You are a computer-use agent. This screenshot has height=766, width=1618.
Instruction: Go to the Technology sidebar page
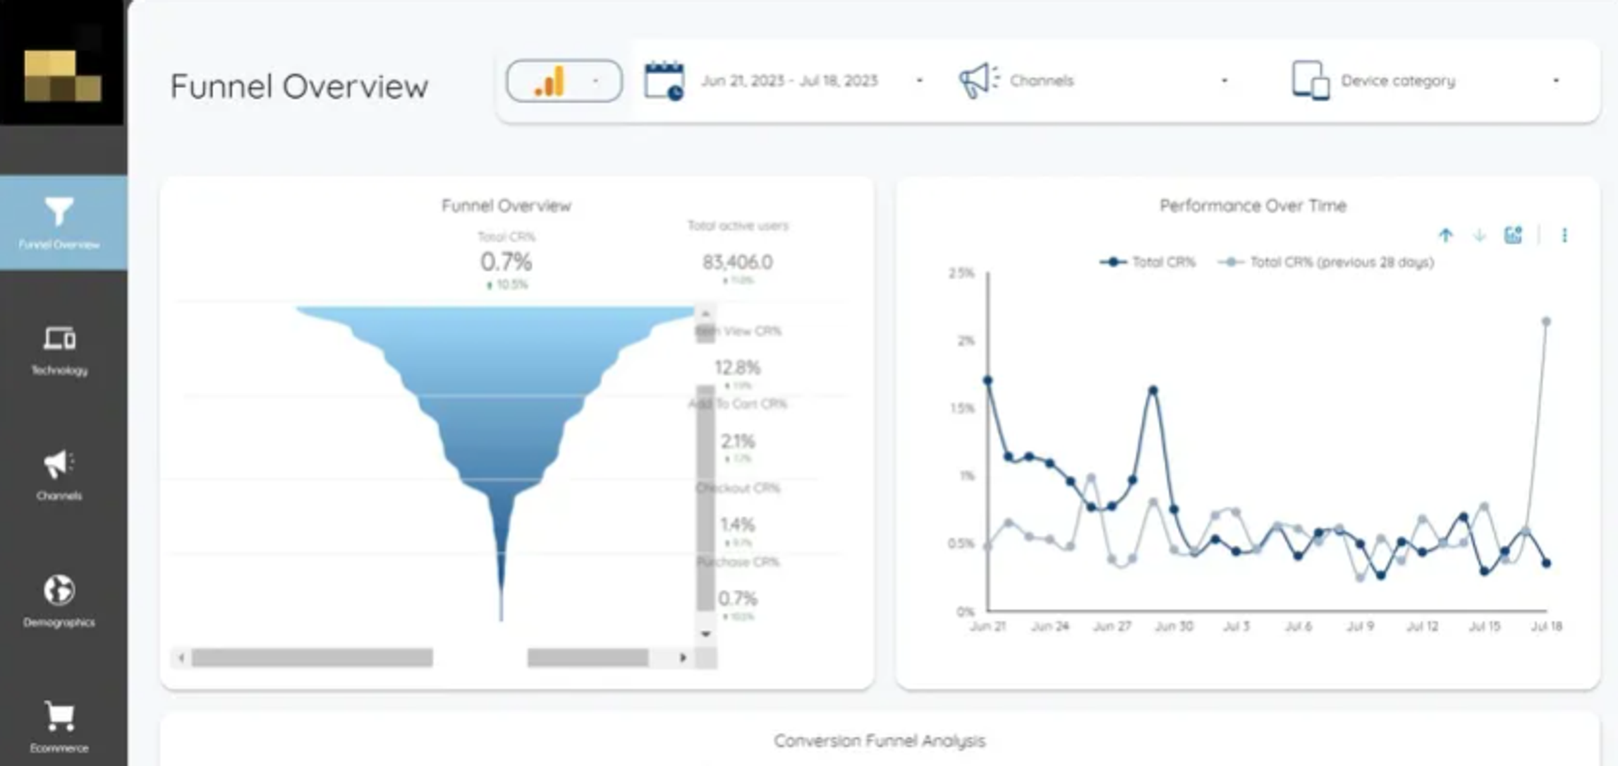[x=59, y=350]
